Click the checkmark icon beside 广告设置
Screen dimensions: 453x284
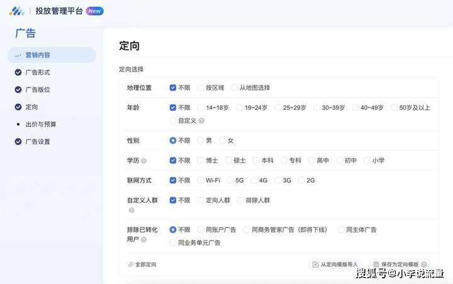[x=18, y=142]
